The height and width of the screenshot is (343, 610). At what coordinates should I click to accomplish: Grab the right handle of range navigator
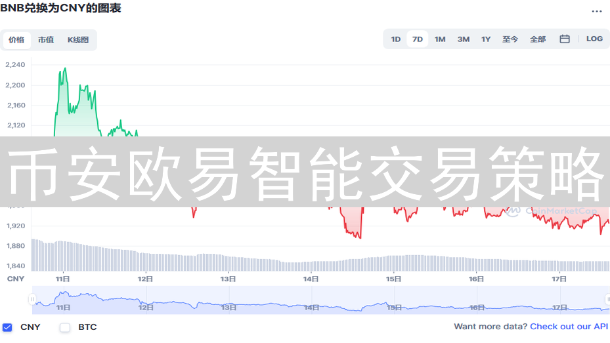click(x=607, y=299)
